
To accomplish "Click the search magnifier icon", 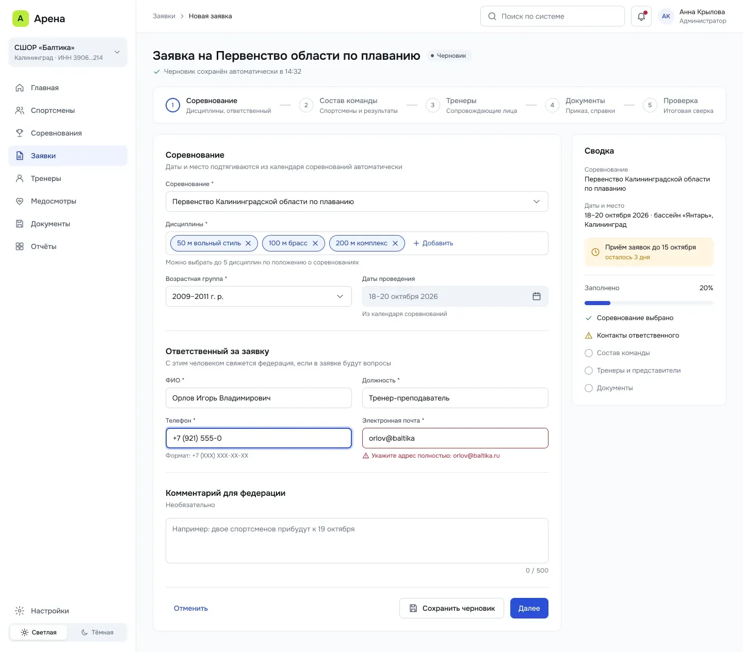I will pyautogui.click(x=492, y=16).
